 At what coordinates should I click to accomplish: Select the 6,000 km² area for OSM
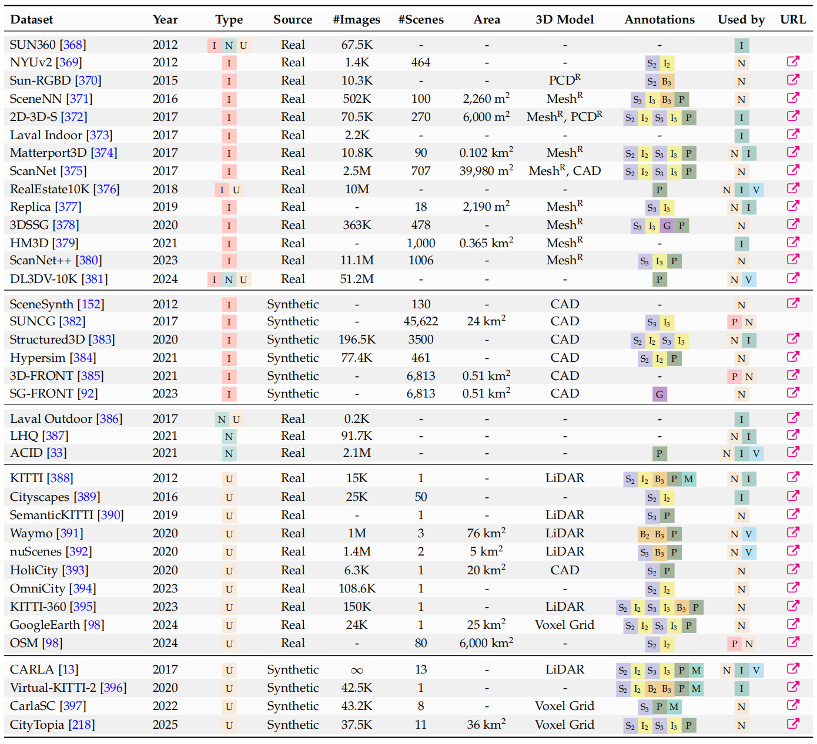click(487, 642)
